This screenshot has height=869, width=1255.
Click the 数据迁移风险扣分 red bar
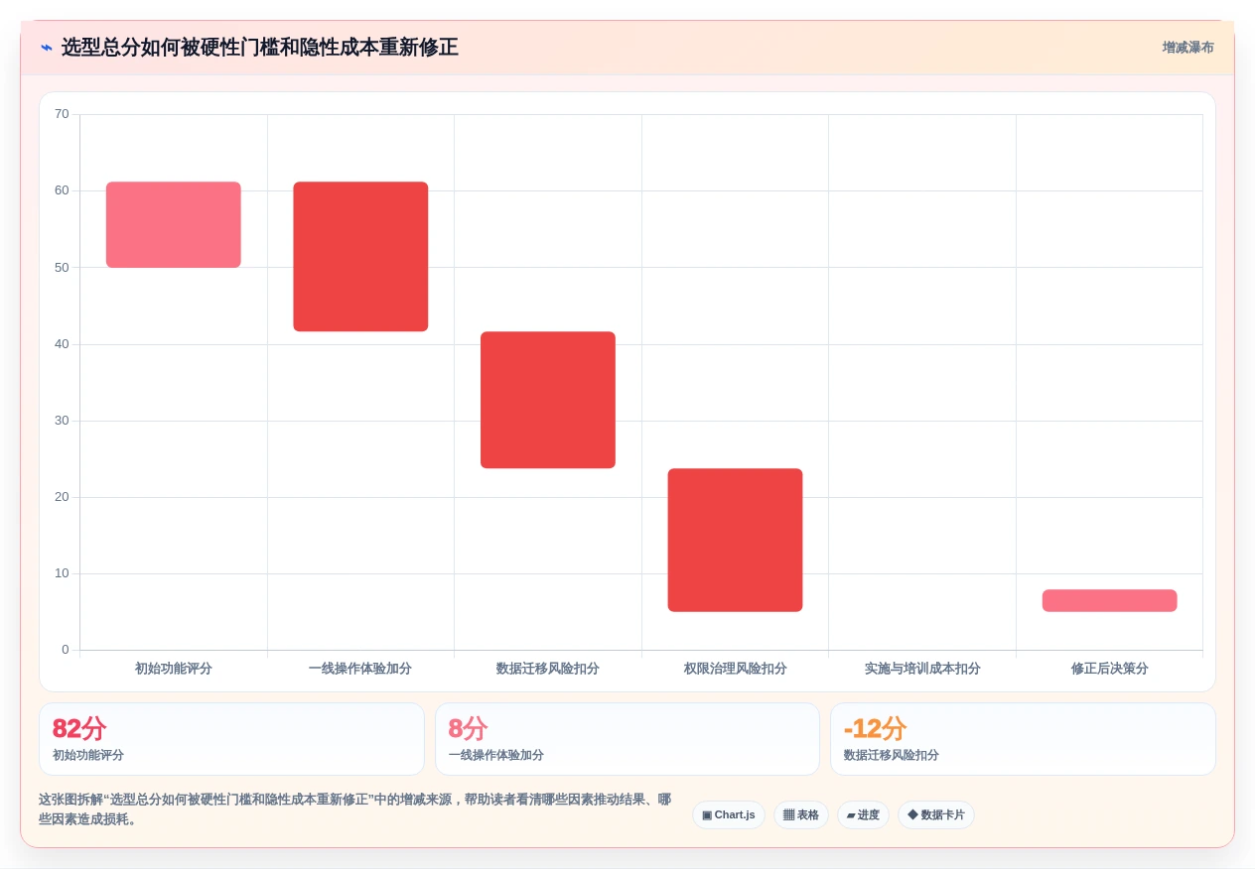pyautogui.click(x=548, y=400)
